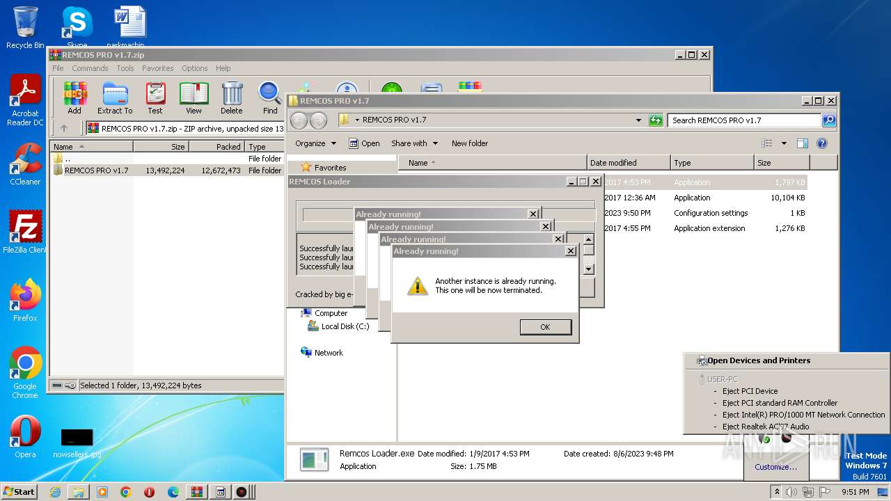Click Explorer back navigation button
Screen dimensions: 891x501
299,120
